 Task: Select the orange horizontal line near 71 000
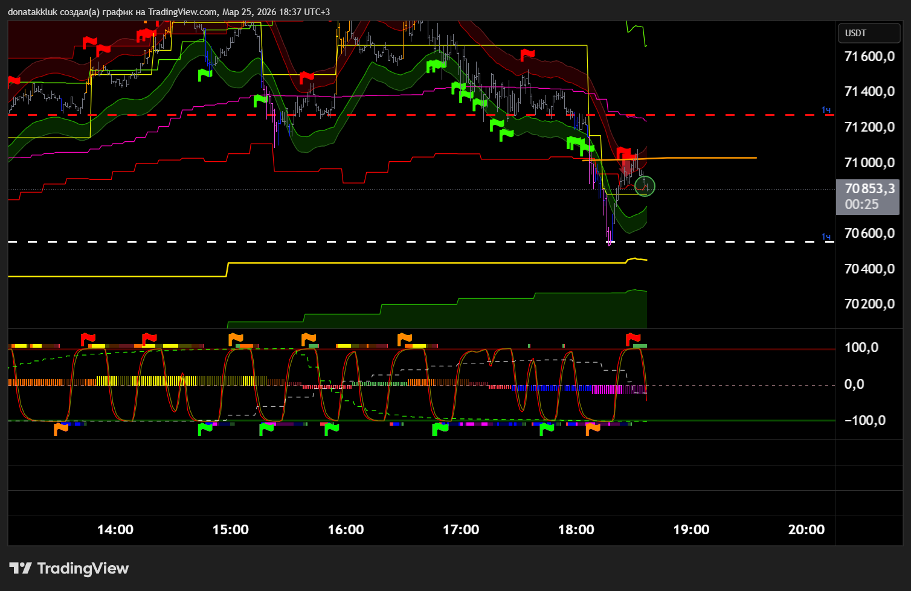click(x=701, y=158)
